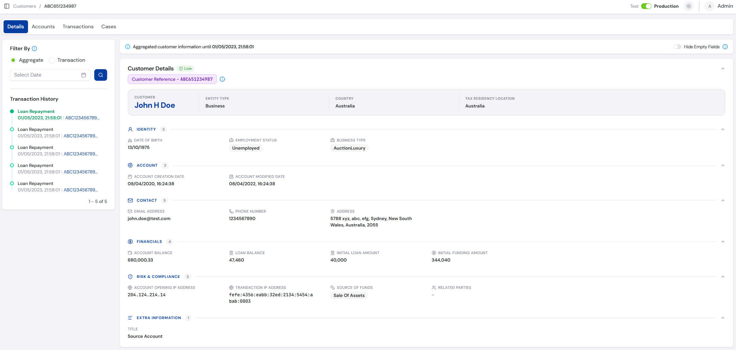Click the Financials section dollar icon
Image resolution: width=736 pixels, height=350 pixels.
(x=130, y=242)
